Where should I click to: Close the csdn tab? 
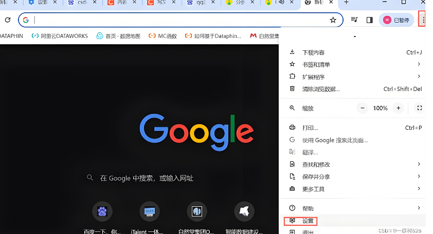(x=95, y=2)
